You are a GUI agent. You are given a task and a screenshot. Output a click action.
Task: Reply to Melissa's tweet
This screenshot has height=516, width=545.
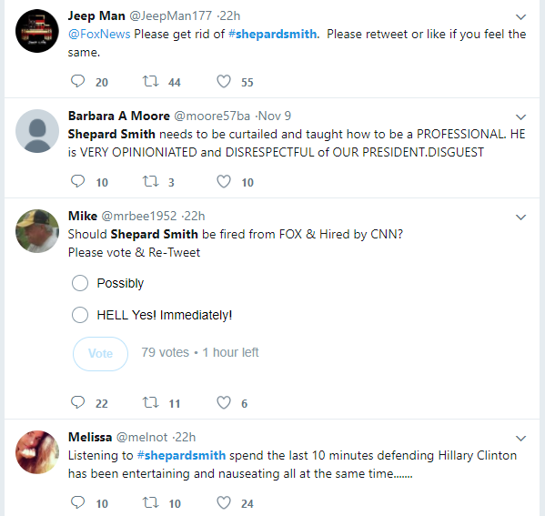(78, 502)
